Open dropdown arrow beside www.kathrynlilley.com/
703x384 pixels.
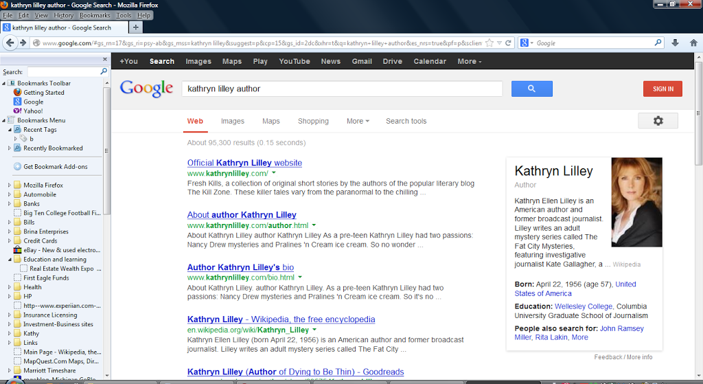(x=274, y=172)
